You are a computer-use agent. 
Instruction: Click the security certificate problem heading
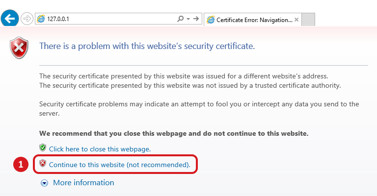click(147, 47)
